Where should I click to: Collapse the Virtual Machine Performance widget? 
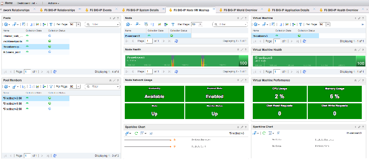coord(355,80)
